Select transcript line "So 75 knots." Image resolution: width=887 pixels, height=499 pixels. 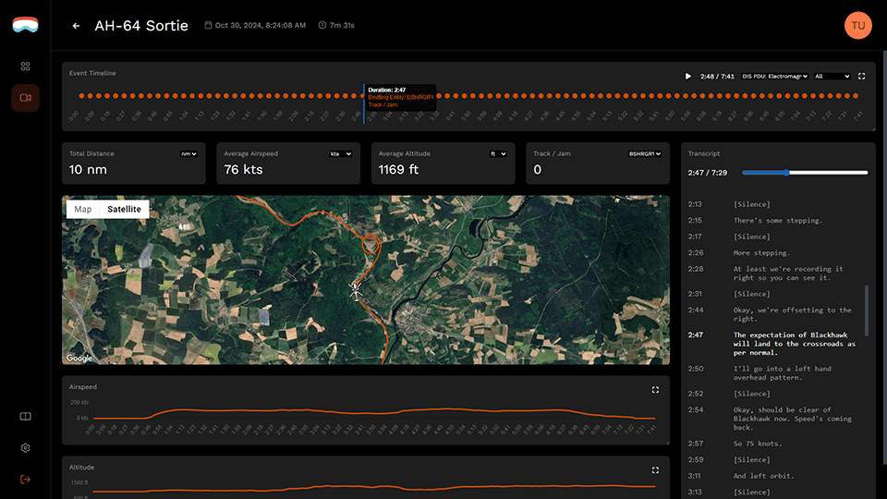pos(758,444)
